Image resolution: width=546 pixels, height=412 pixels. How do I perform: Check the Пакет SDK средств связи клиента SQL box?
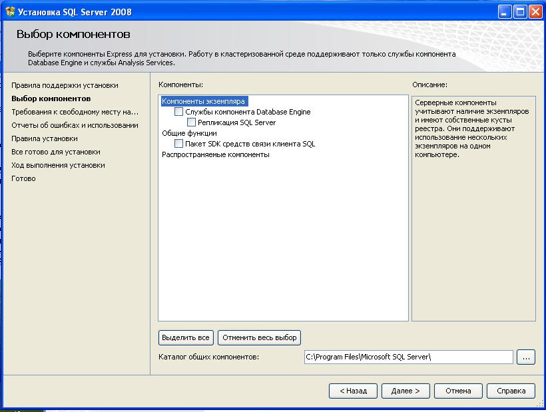pos(178,143)
